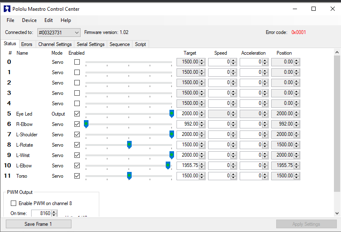Click the R-Elbow slider handle
Viewport: 341px width, 232px height.
pyautogui.click(x=86, y=124)
